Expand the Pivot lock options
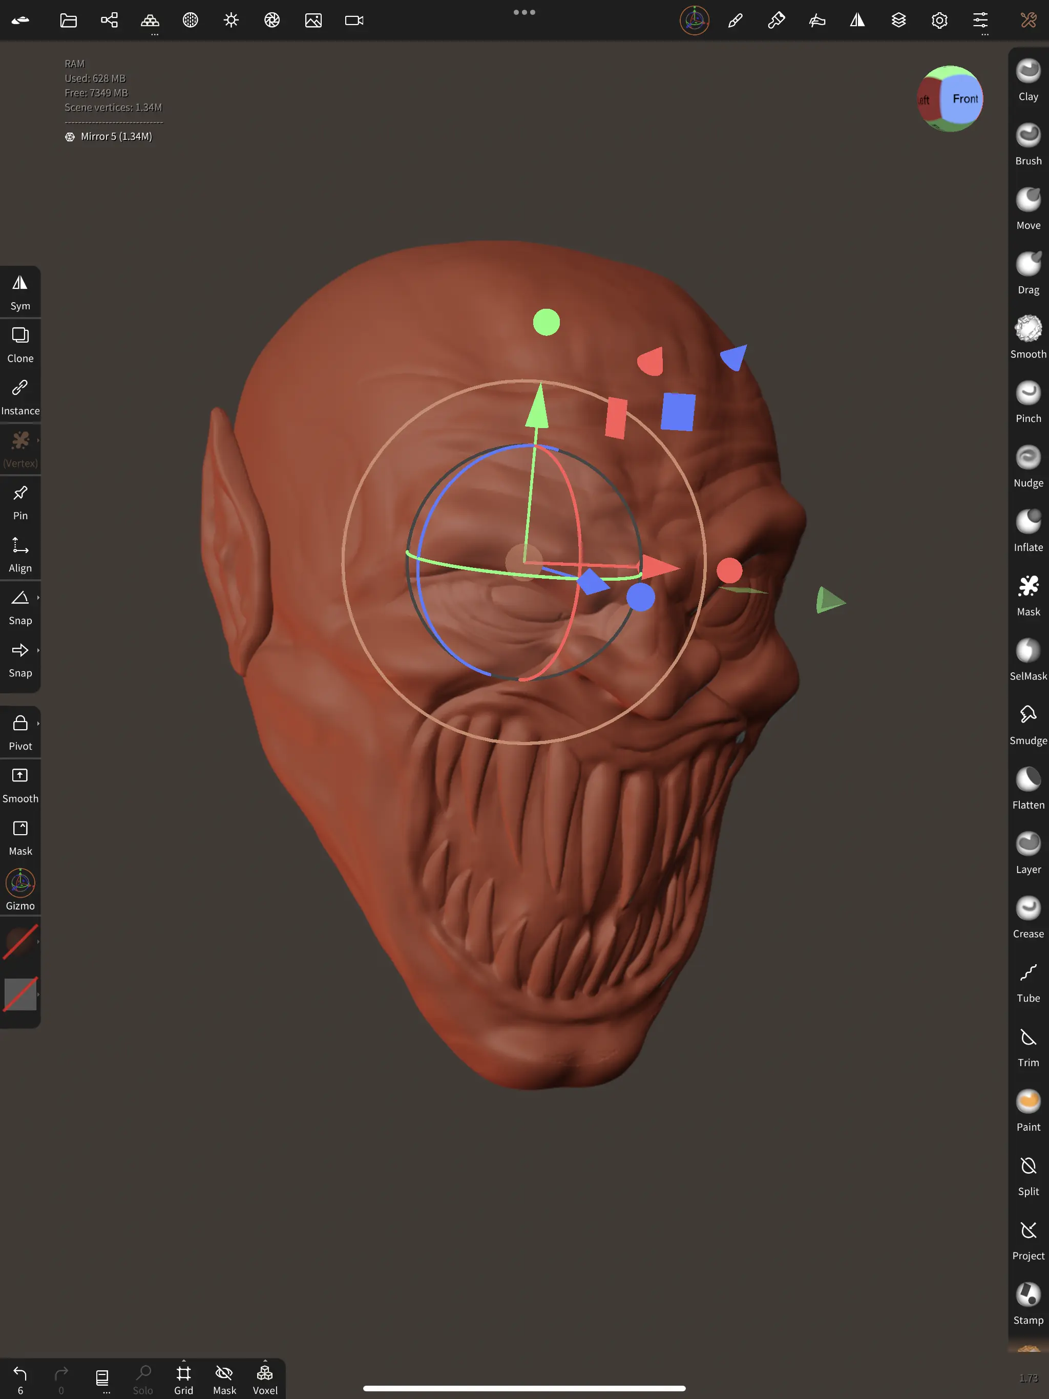This screenshot has height=1399, width=1049. [38, 724]
